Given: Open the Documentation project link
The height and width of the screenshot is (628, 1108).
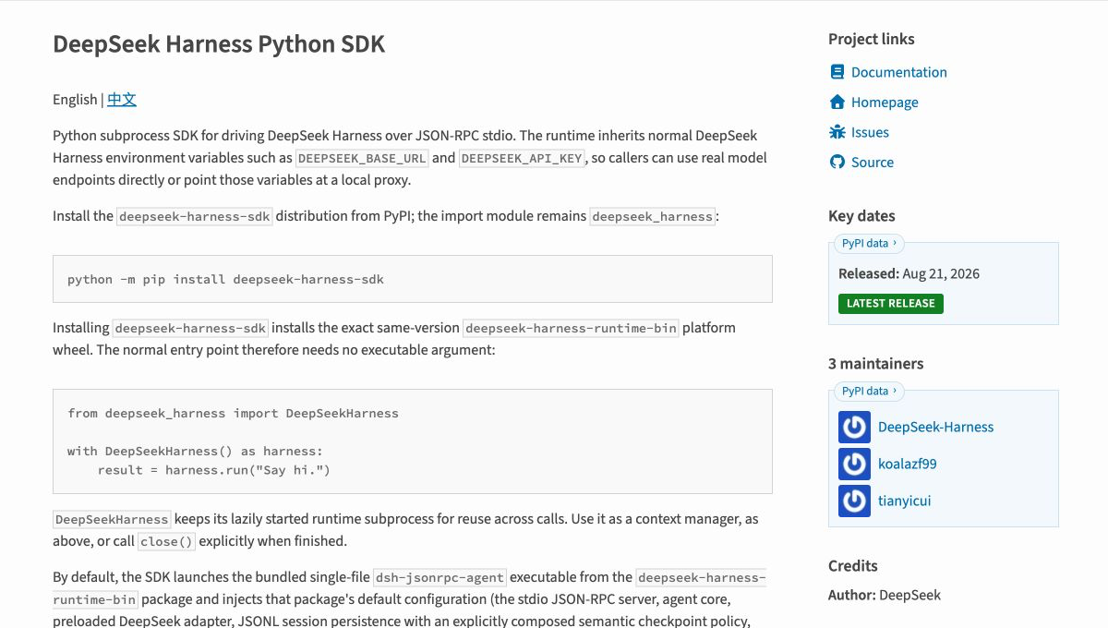Looking at the screenshot, I should pos(899,72).
